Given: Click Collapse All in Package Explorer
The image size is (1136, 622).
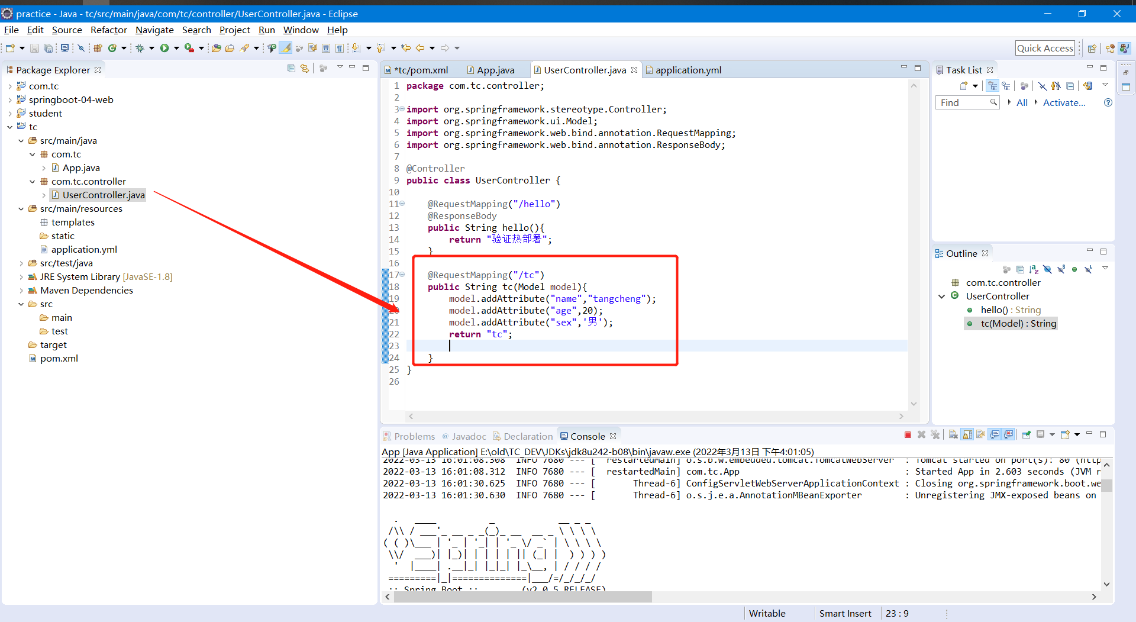Looking at the screenshot, I should [x=291, y=69].
